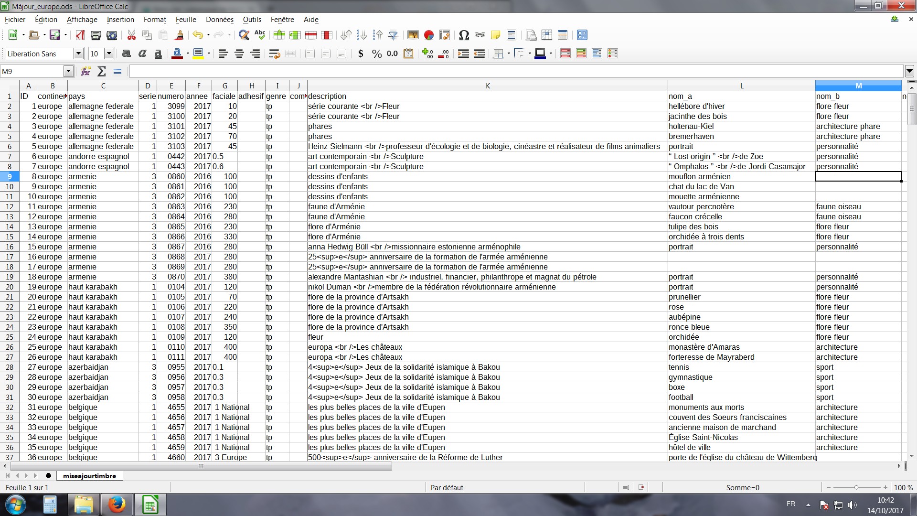Click Increase Indent icon
The width and height of the screenshot is (917, 516).
tap(463, 54)
